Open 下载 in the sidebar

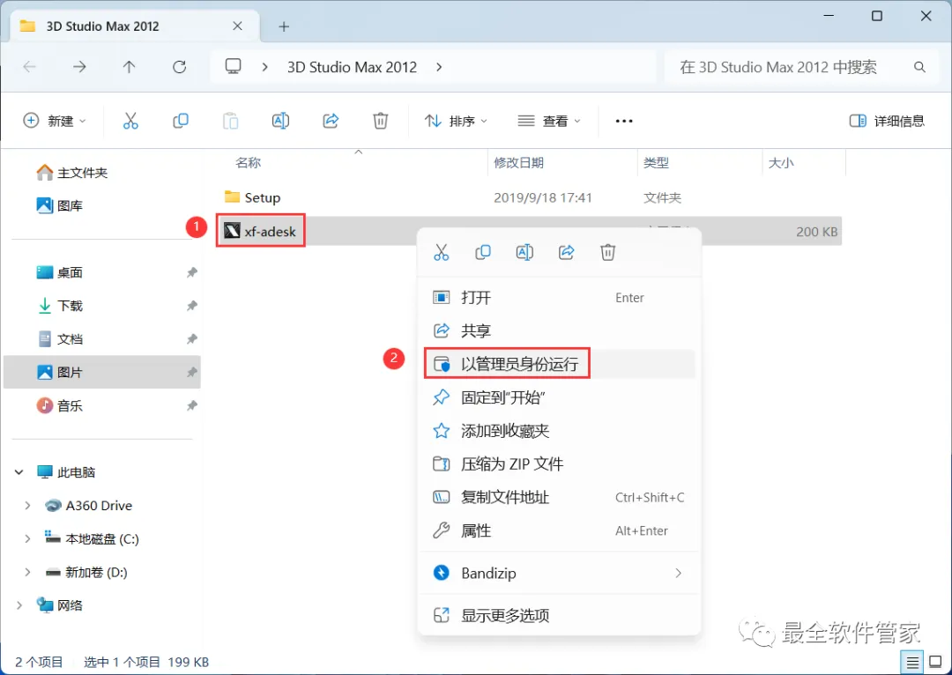tap(60, 305)
